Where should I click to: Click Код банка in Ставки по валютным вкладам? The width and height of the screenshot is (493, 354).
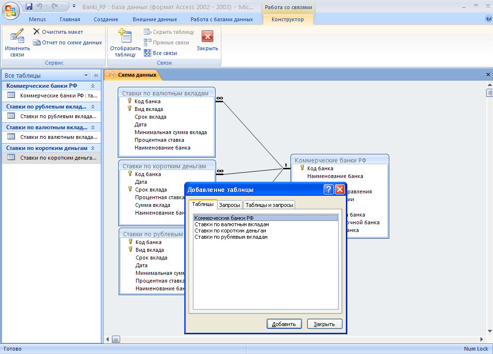[148, 101]
